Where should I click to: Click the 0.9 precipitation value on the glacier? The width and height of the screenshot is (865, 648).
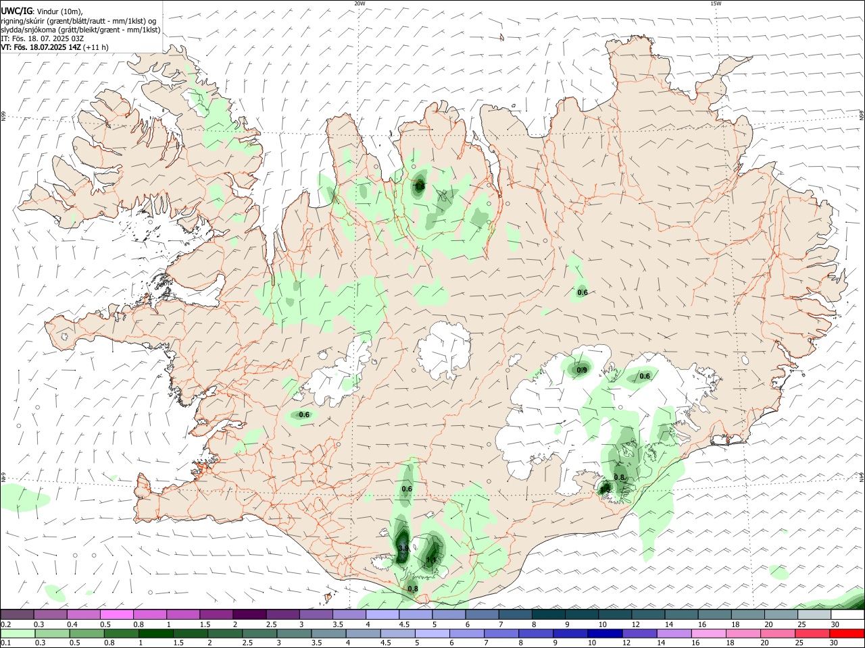tap(582, 370)
